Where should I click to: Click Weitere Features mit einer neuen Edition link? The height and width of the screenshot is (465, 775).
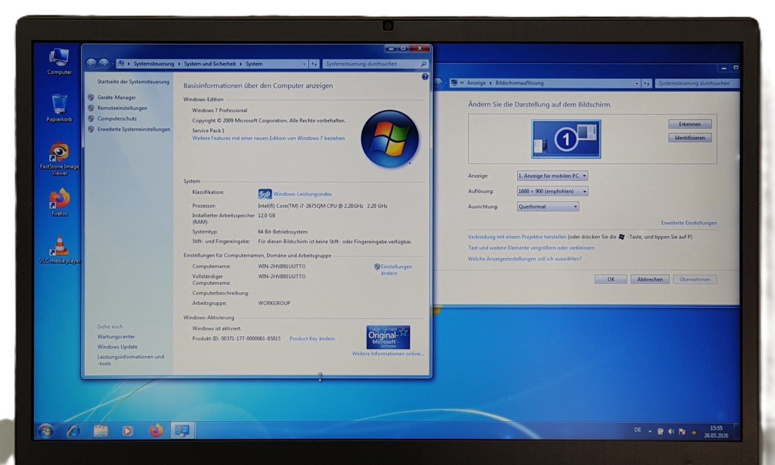coord(268,138)
